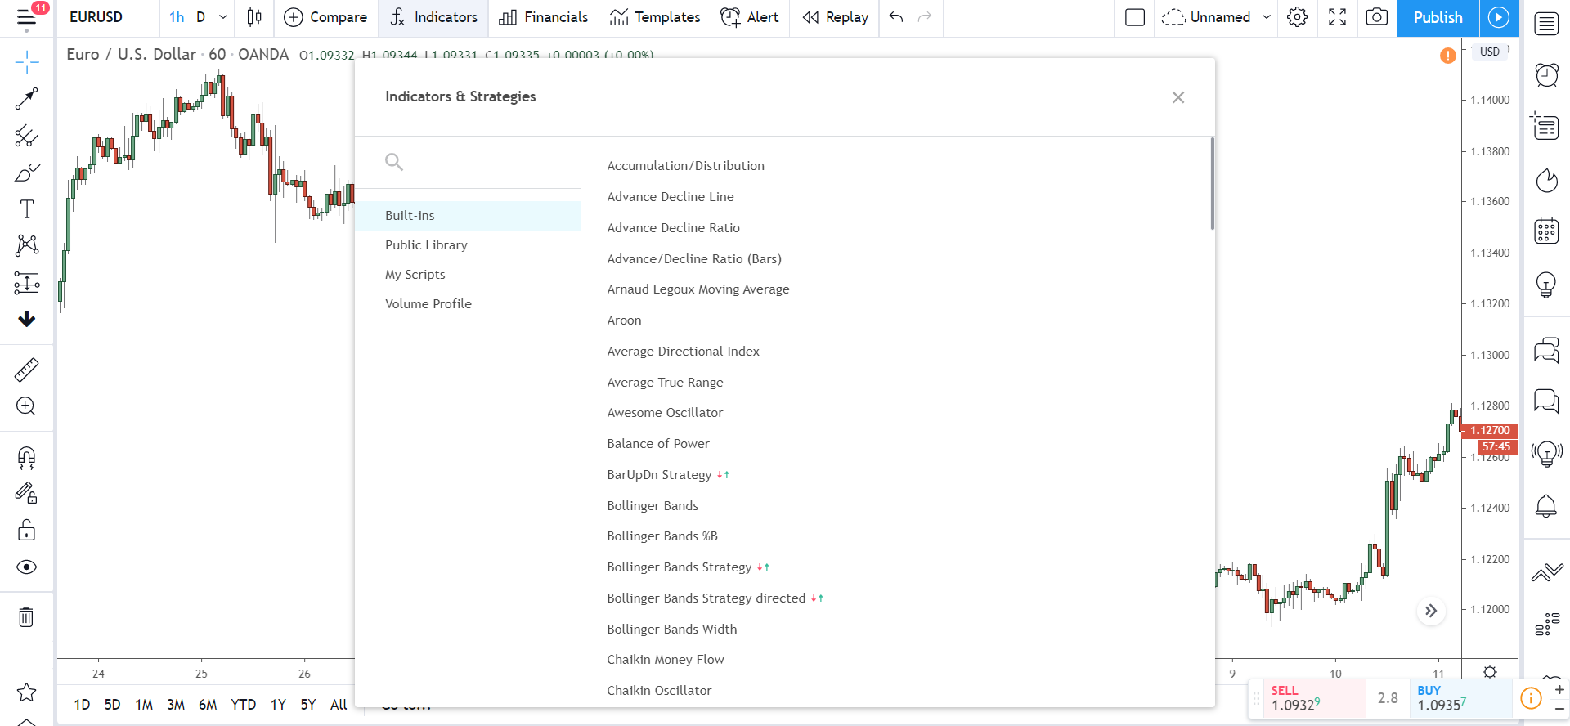Image resolution: width=1570 pixels, height=726 pixels.
Task: Click the undo arrow
Action: tap(896, 17)
